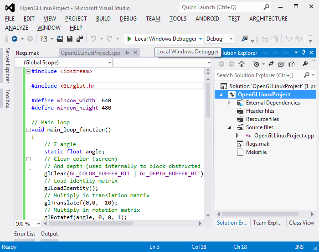Image resolution: width=319 pixels, height=252 pixels.
Task: Click the Find in Files toolbar icon
Action: point(244,39)
